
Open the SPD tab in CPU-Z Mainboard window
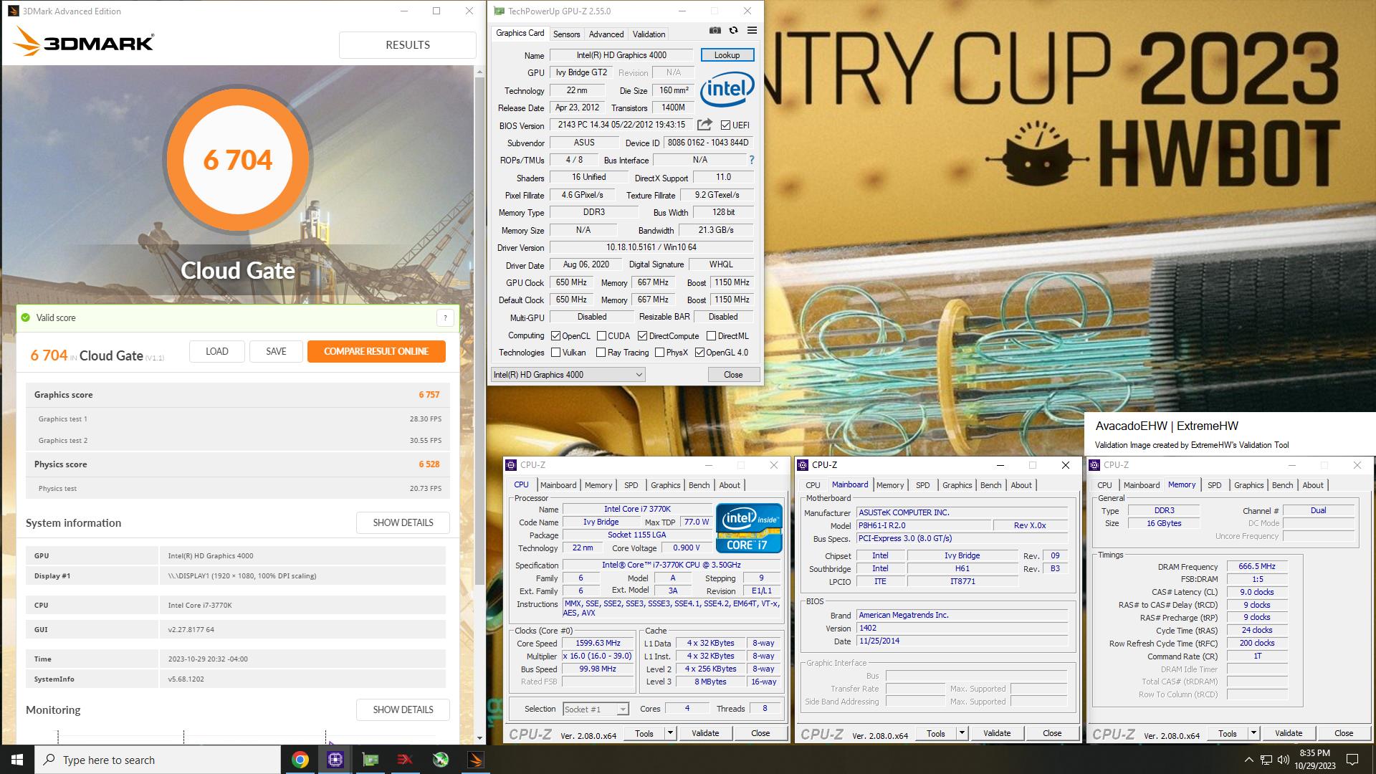pyautogui.click(x=922, y=485)
